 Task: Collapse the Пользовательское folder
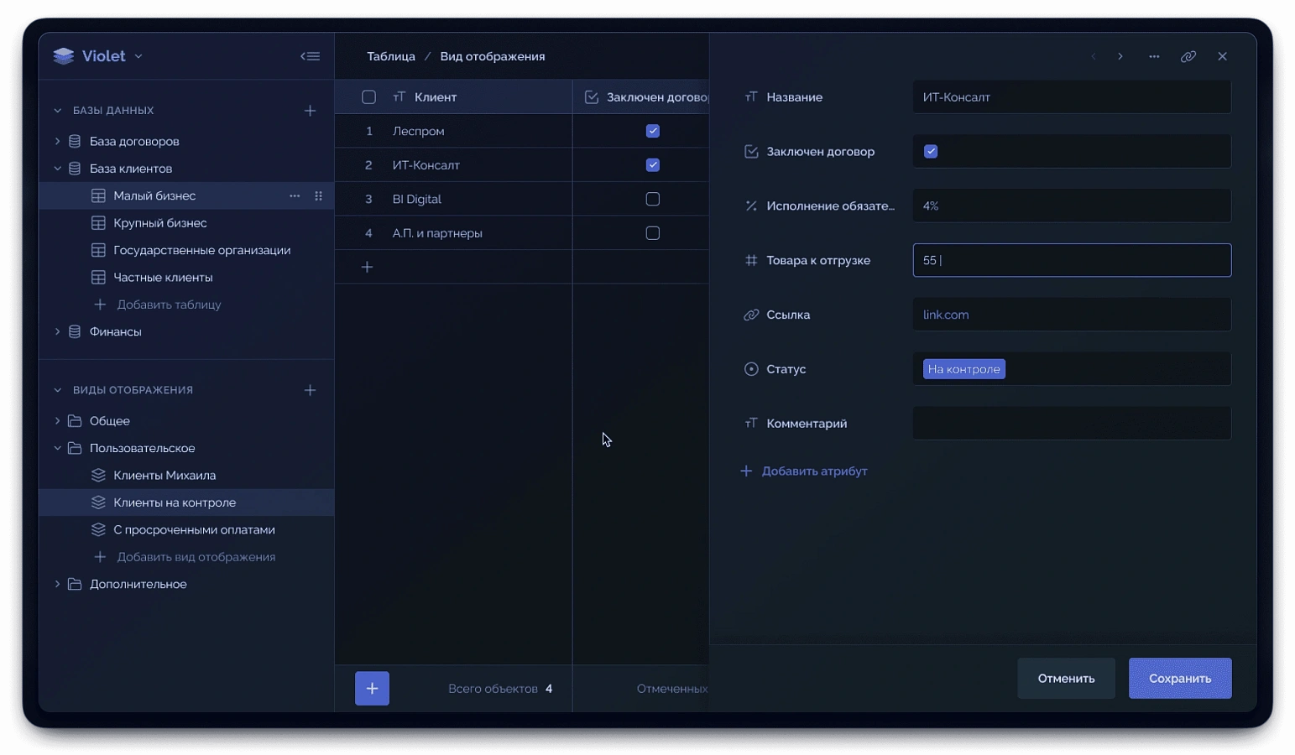coord(57,448)
